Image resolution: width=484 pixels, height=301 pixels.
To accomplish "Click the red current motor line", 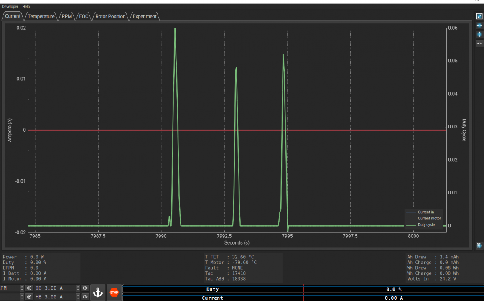I will [x=237, y=130].
